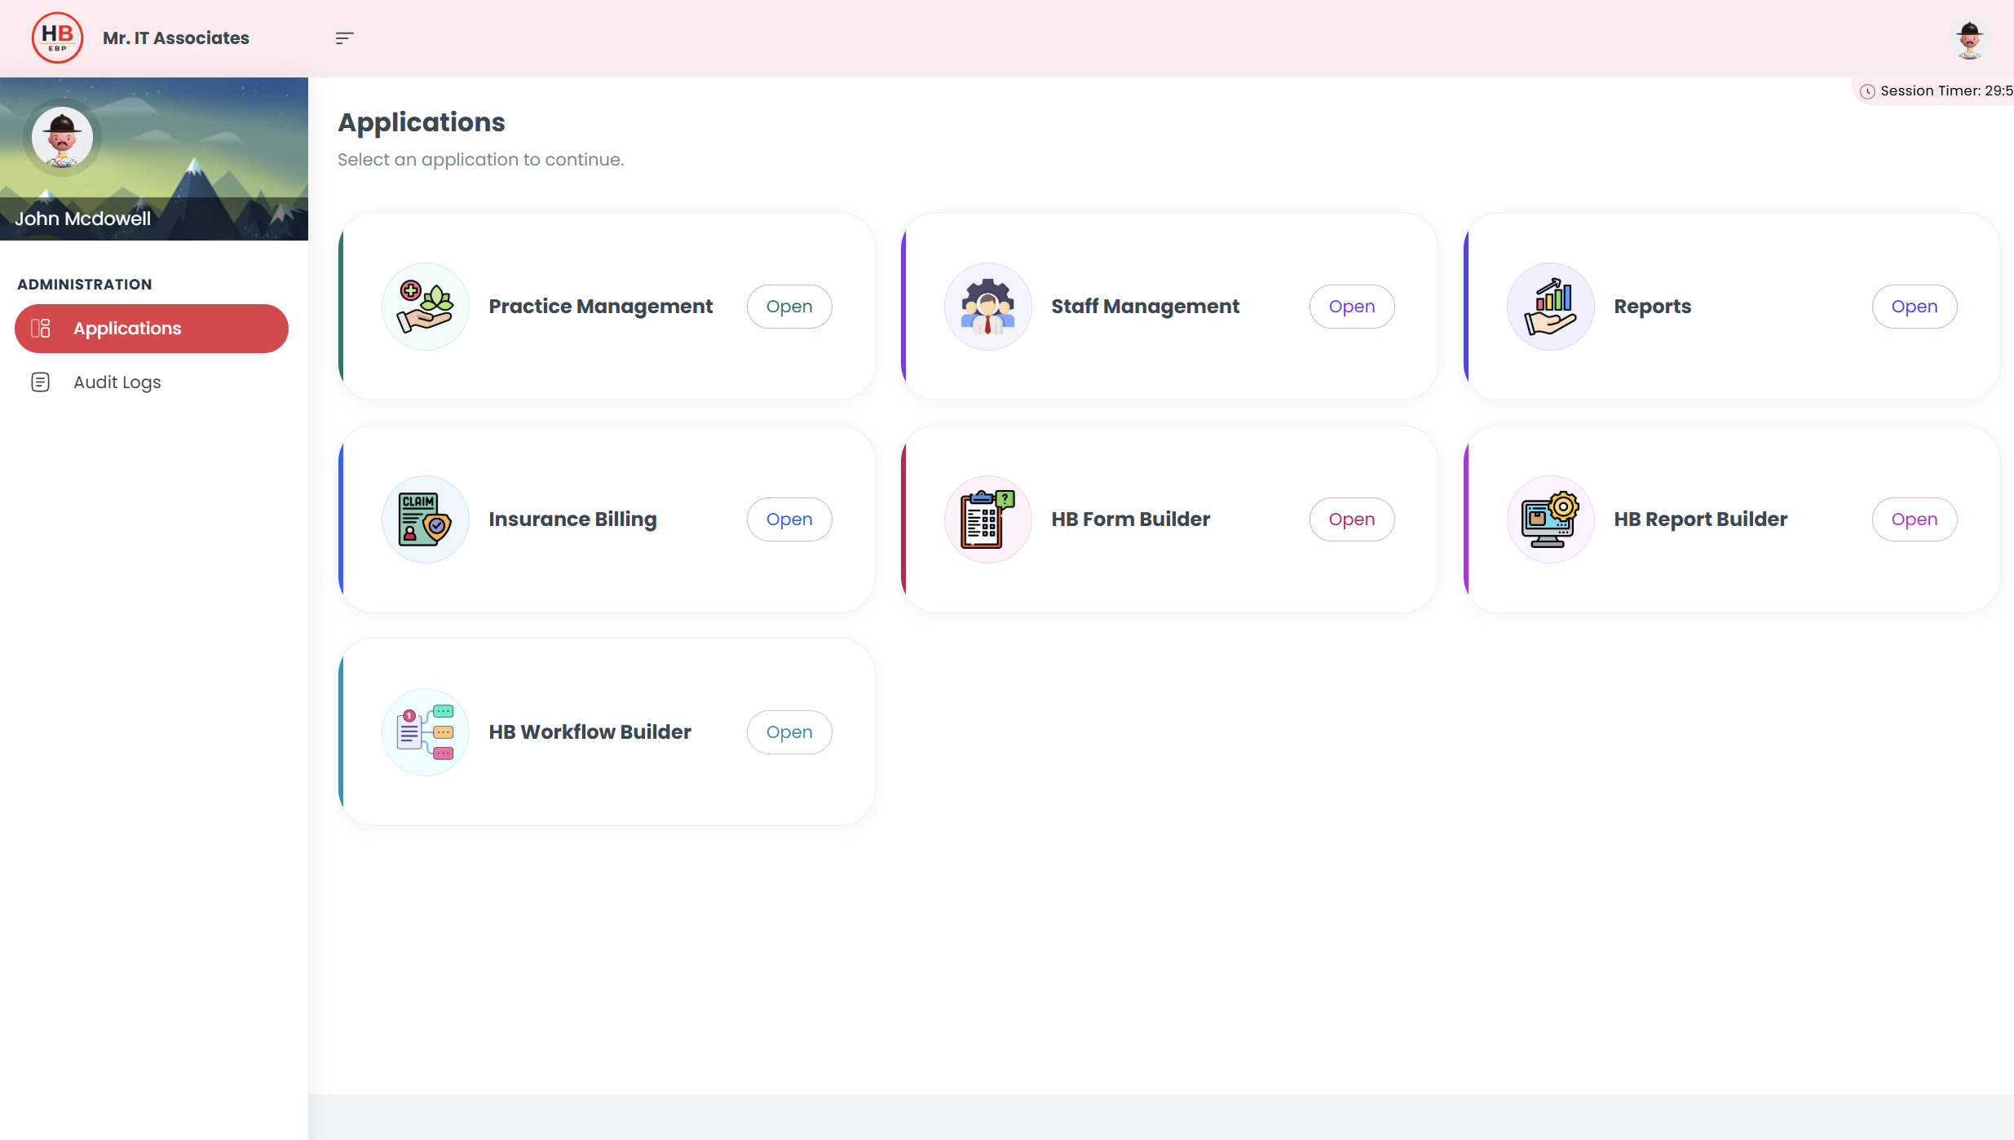Viewport: 2014px width, 1140px height.
Task: Click the Session Timer clock icon
Action: tap(1867, 91)
